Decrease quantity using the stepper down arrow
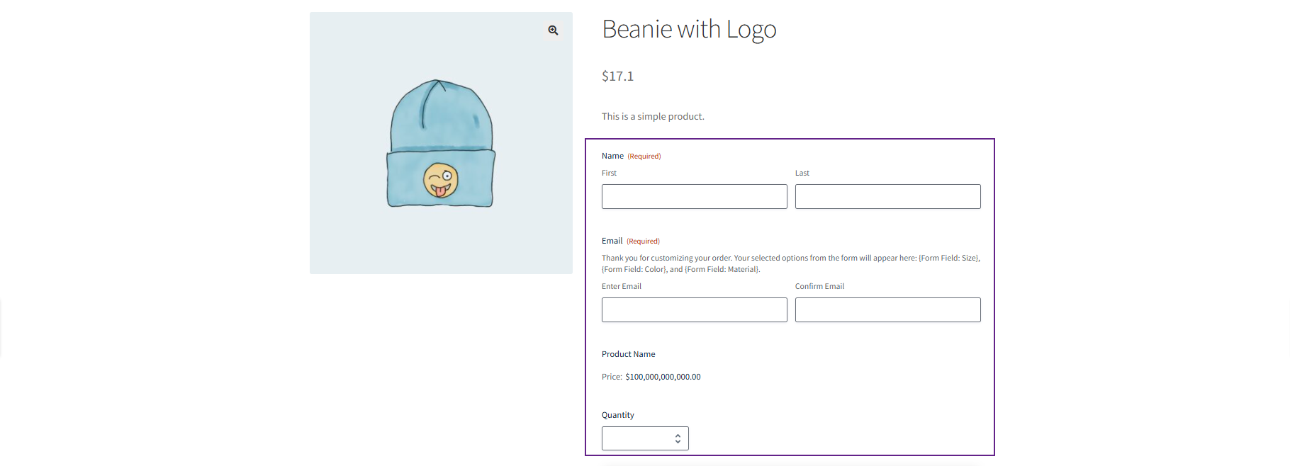Screen dimensions: 1290x466 [678, 443]
